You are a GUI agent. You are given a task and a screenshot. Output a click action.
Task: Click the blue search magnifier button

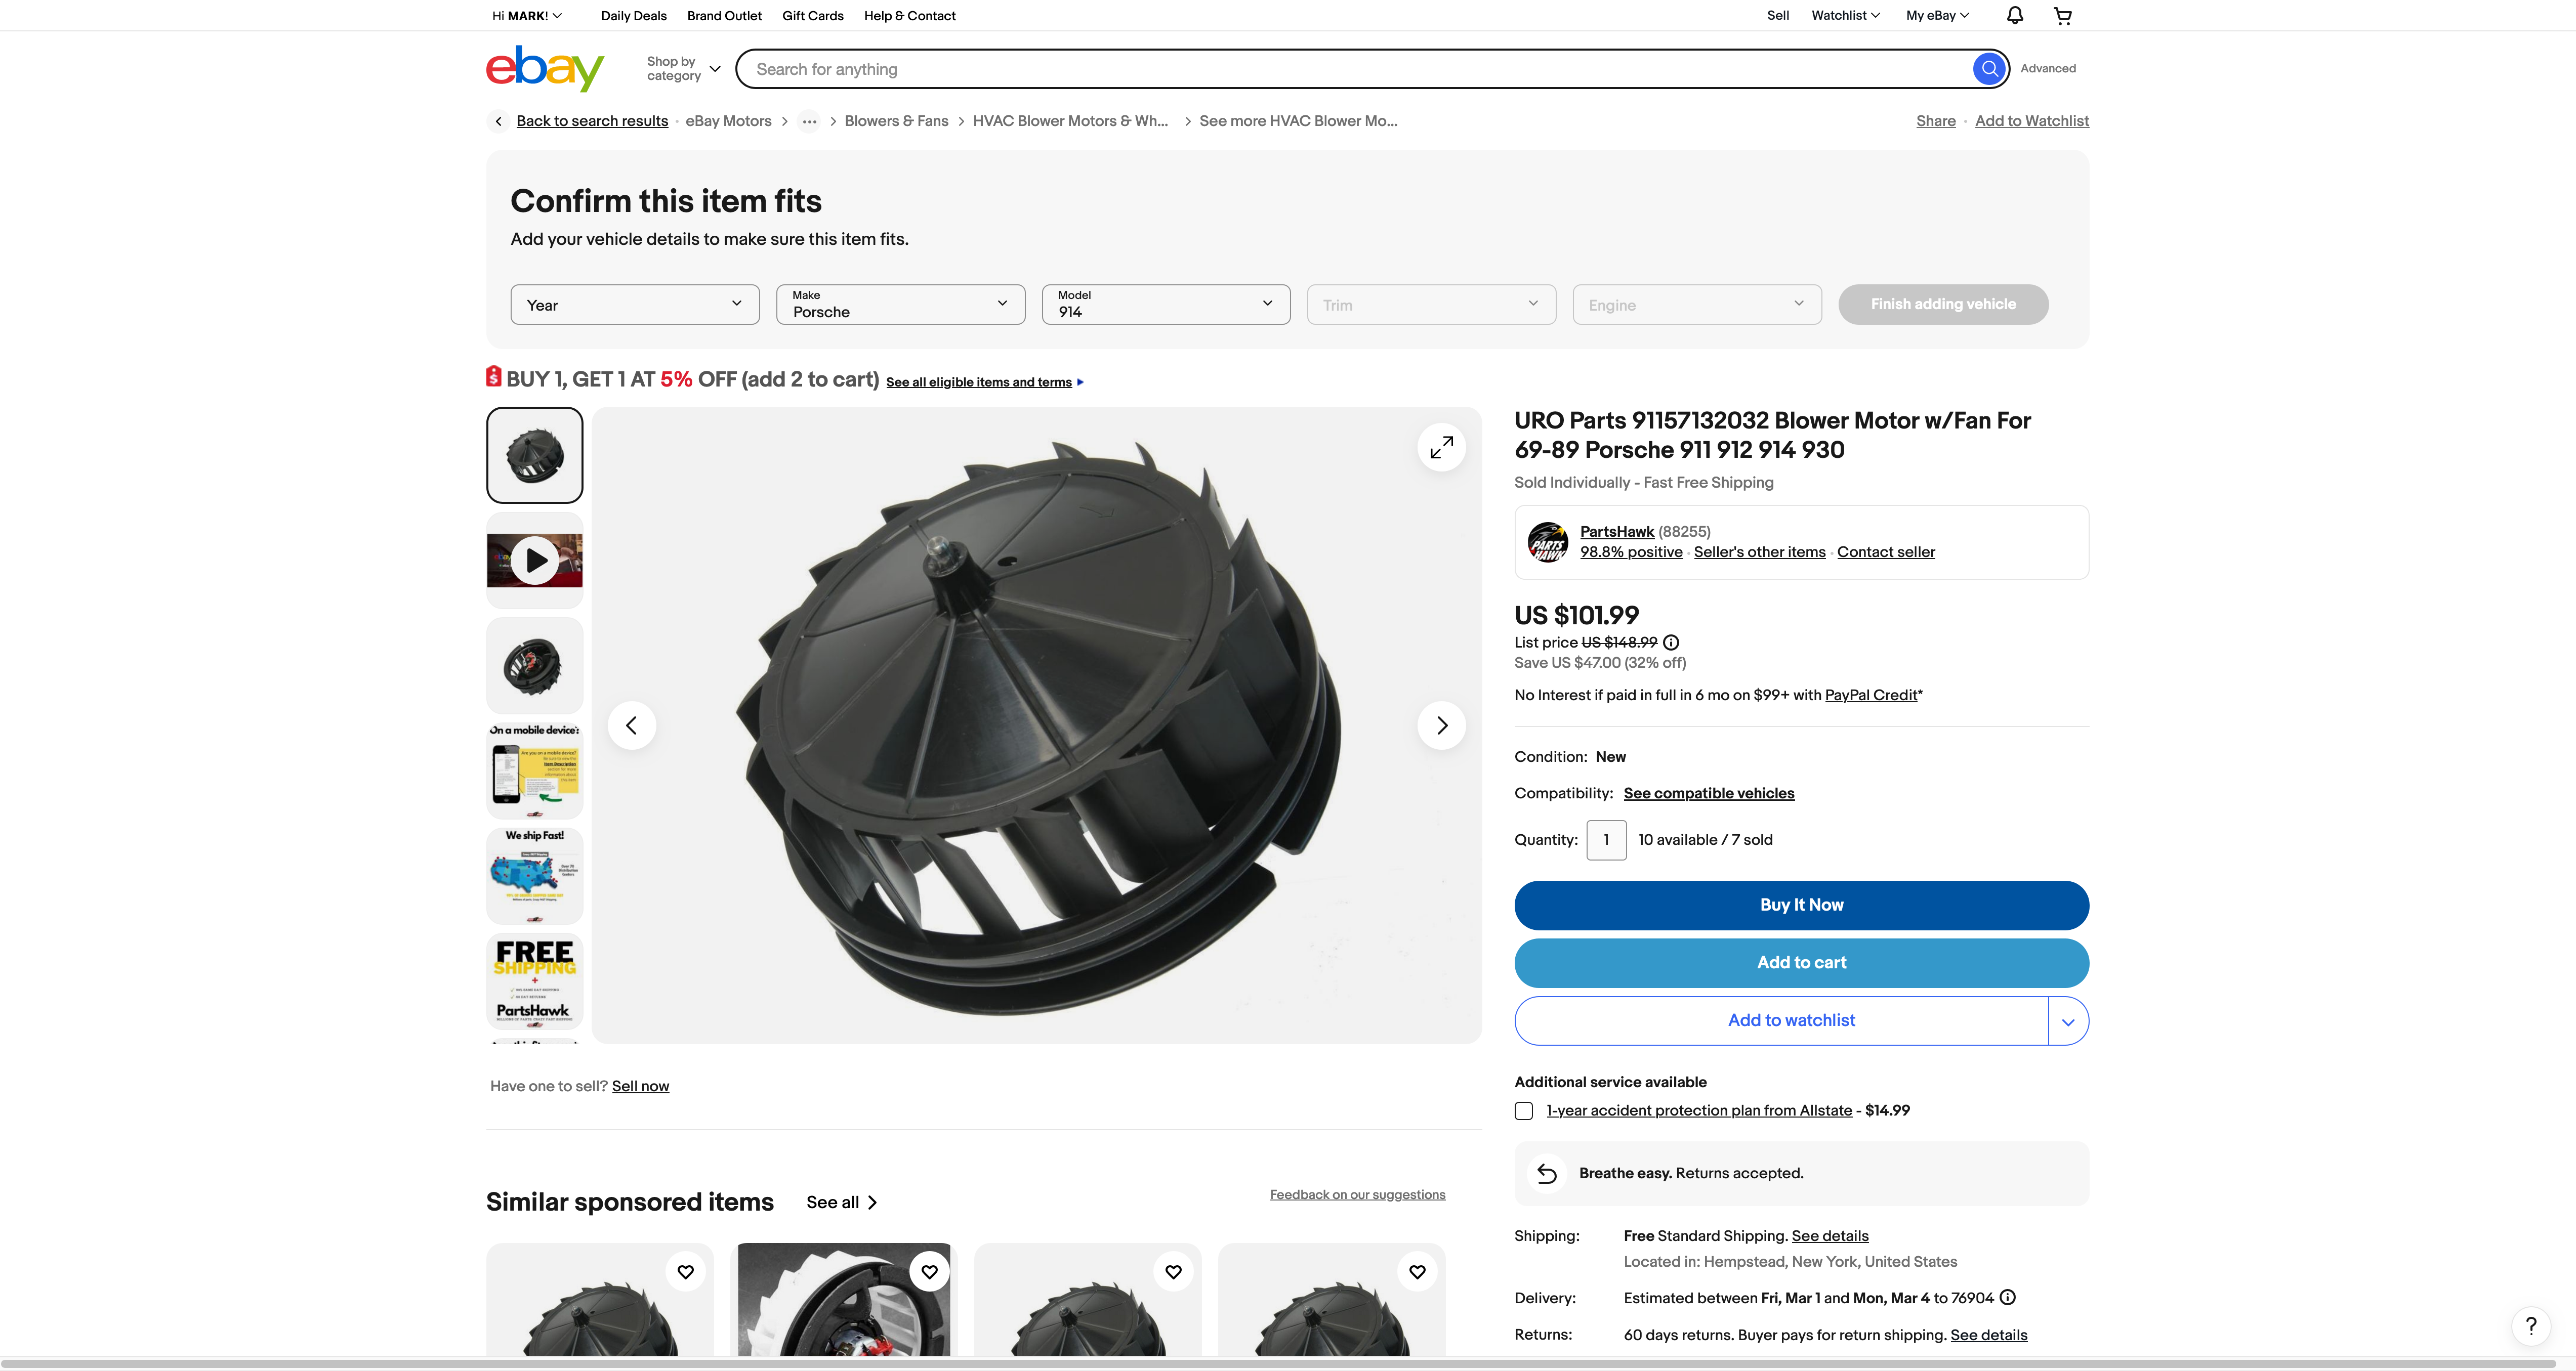pyautogui.click(x=1989, y=69)
